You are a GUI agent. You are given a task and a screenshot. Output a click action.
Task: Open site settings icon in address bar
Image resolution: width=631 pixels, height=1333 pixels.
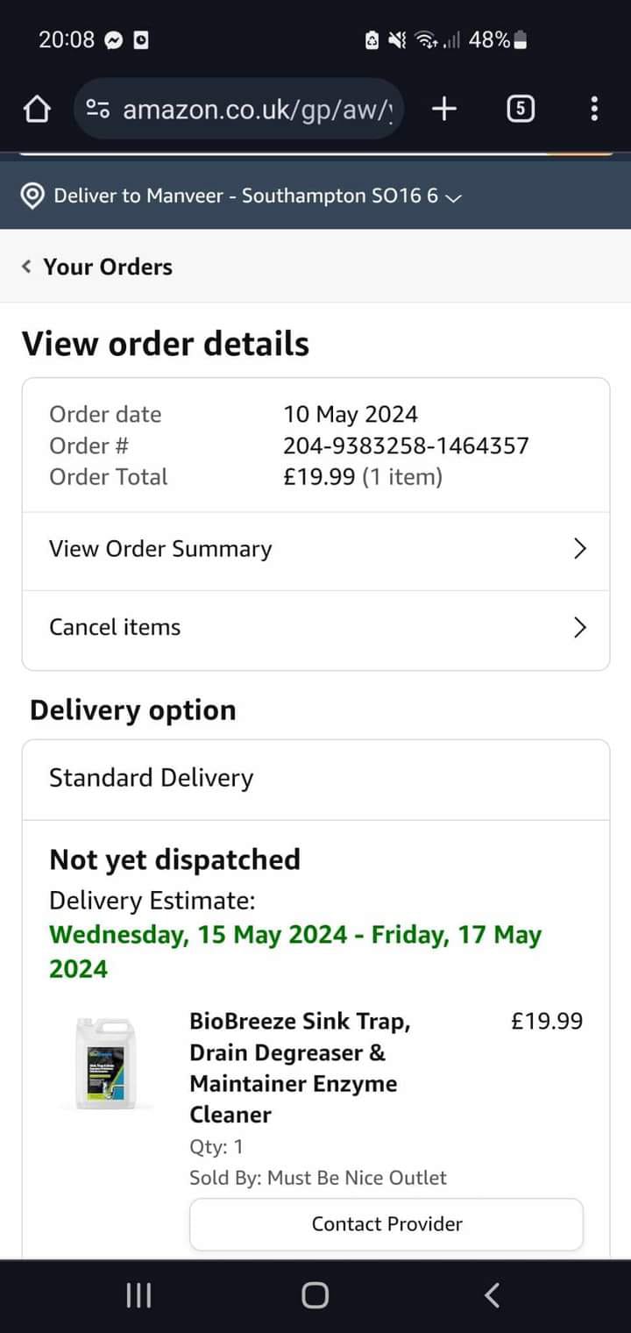coord(97,110)
